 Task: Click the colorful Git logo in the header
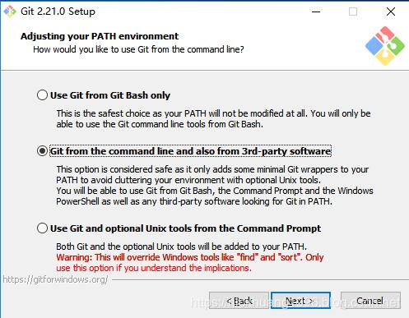point(385,46)
